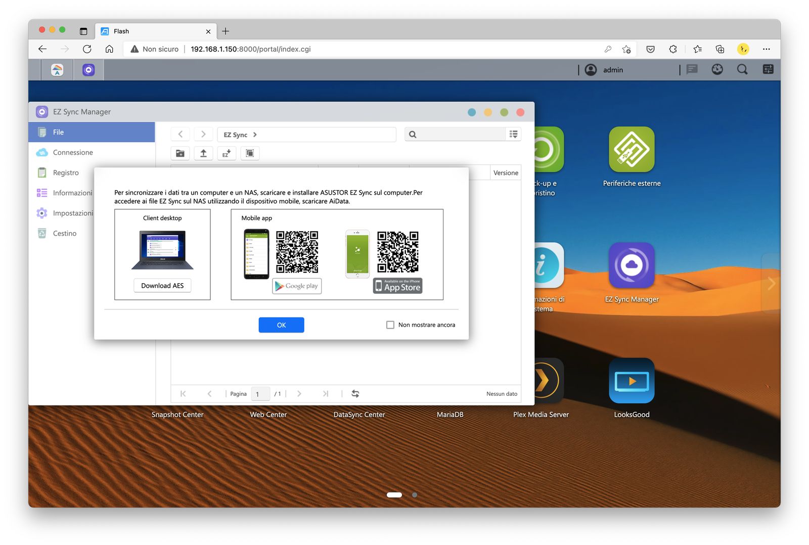Screen dimensions: 809x545
Task: Click the EZ Sync file search field
Action: 455,134
